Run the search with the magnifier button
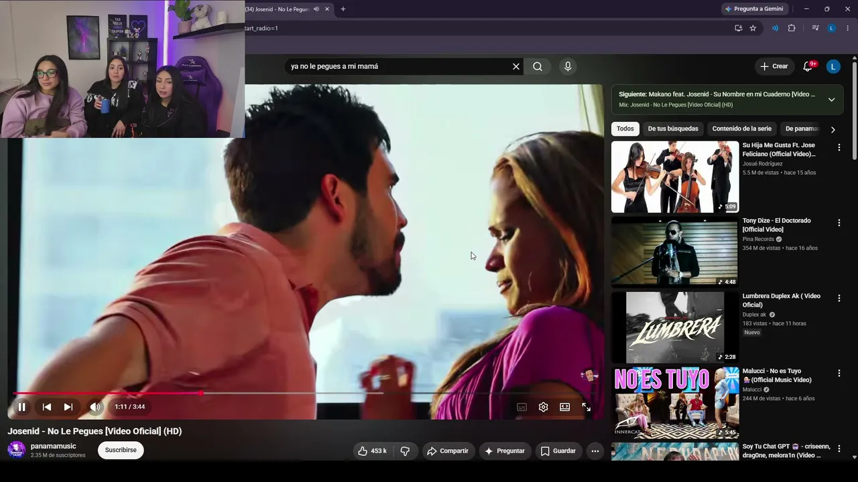 pos(538,66)
